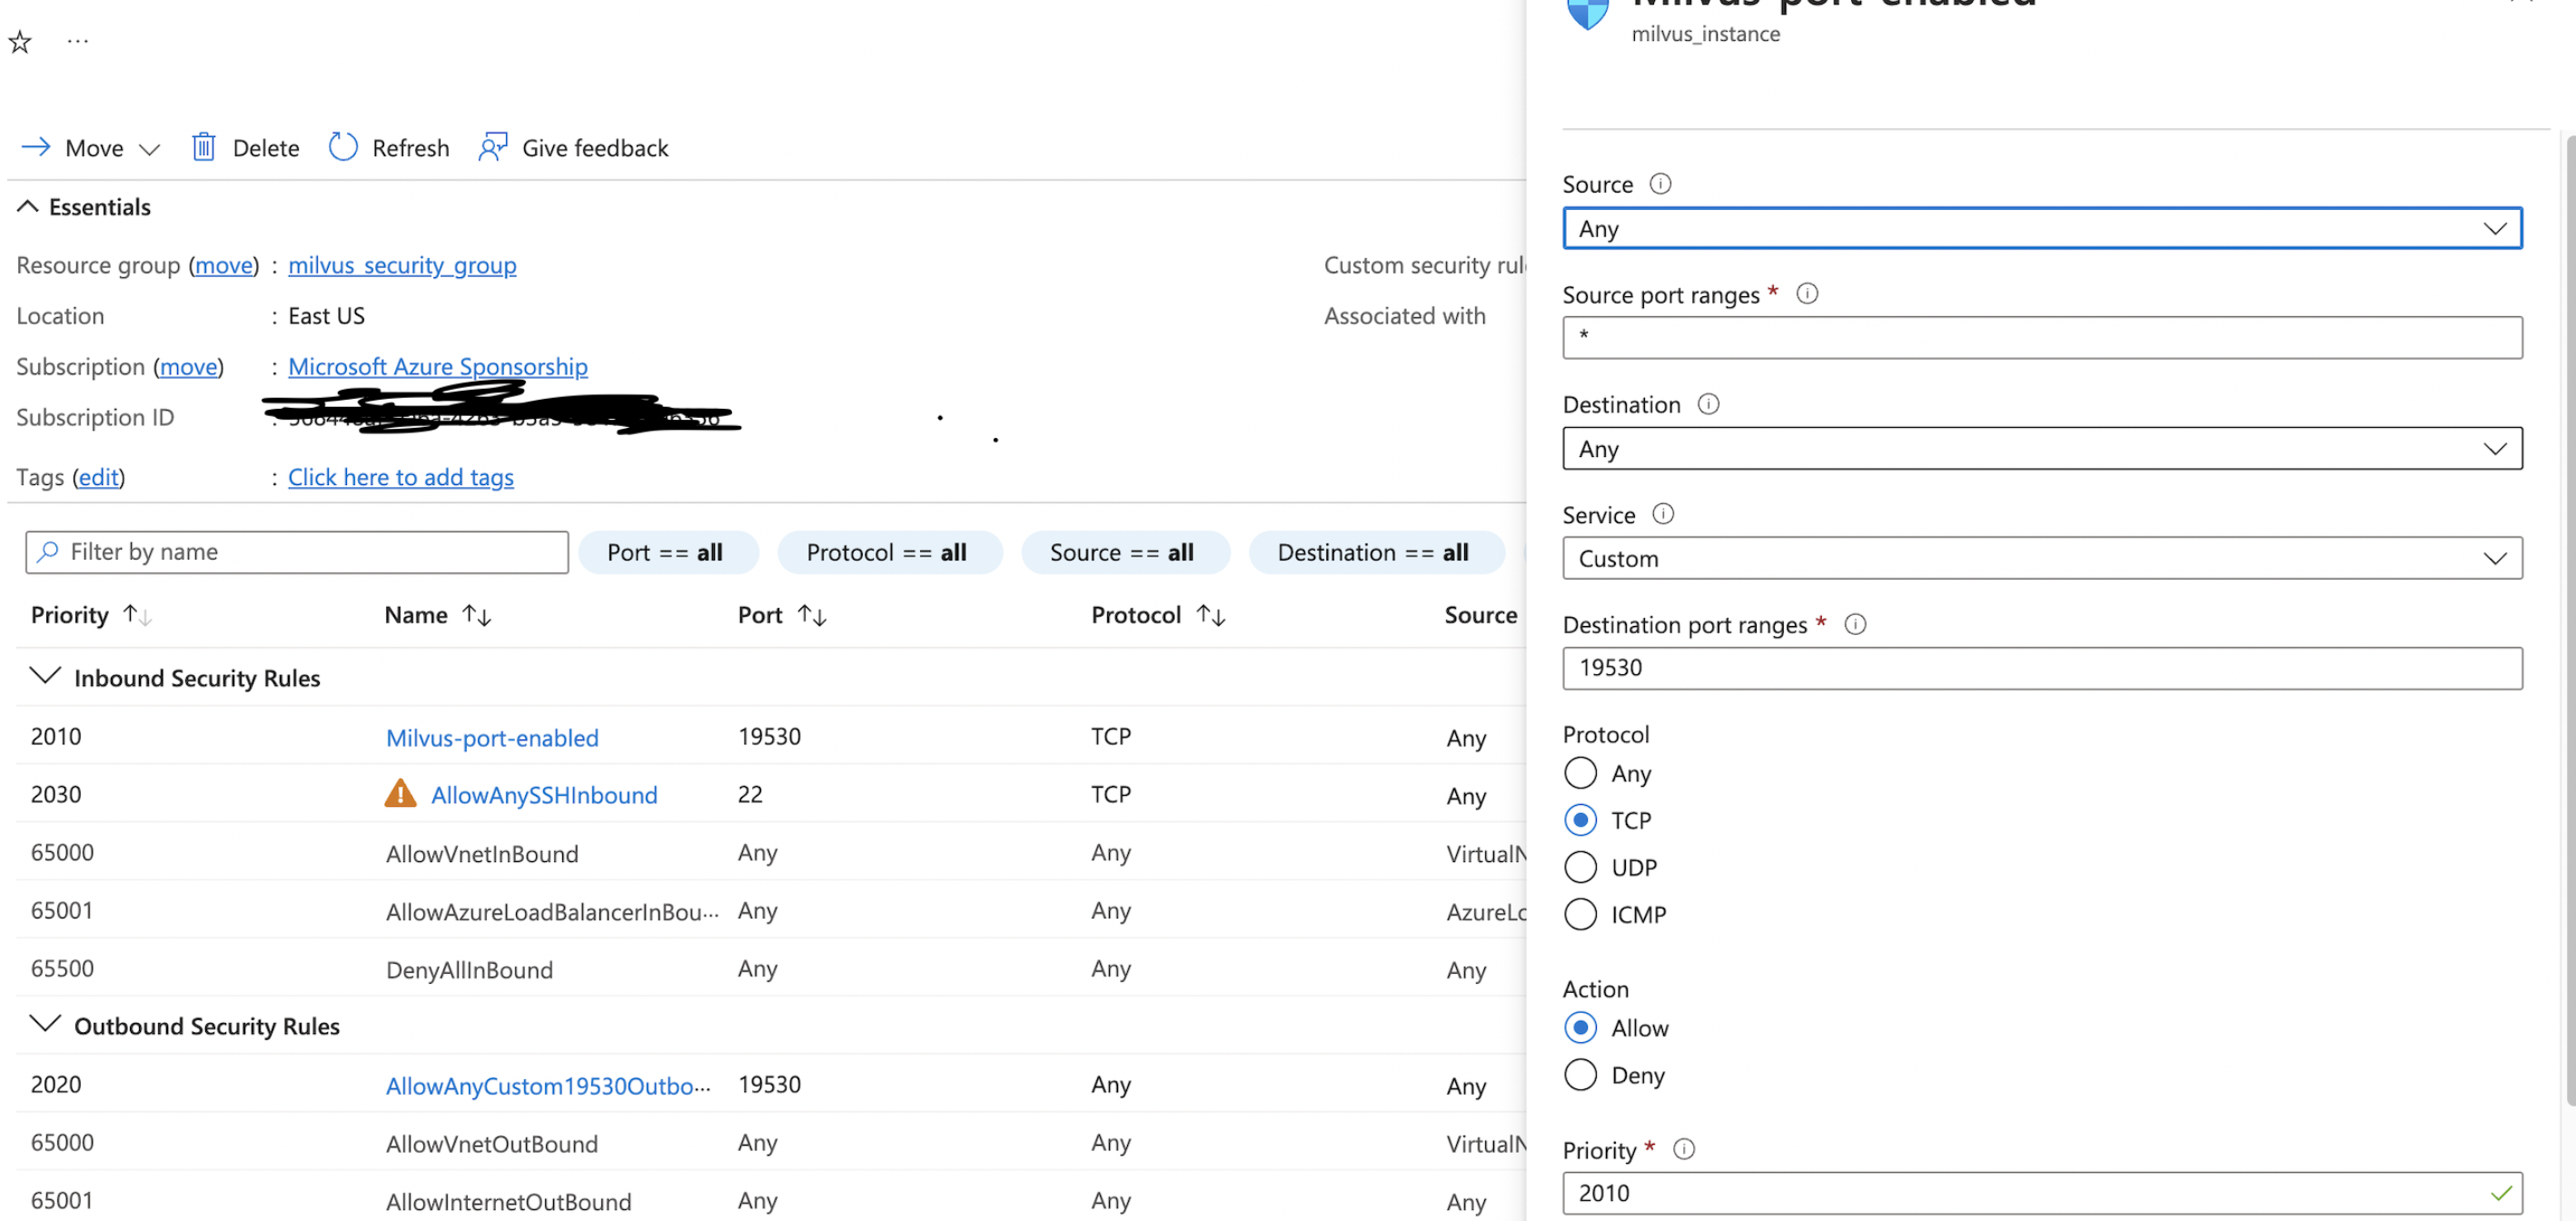Click Give feedback in the toolbar
The width and height of the screenshot is (2576, 1221).
574,147
